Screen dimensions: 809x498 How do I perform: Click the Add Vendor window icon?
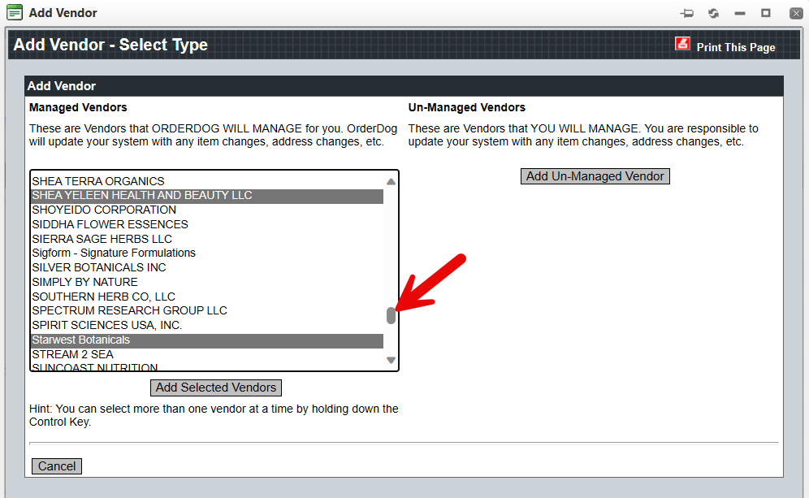15,12
